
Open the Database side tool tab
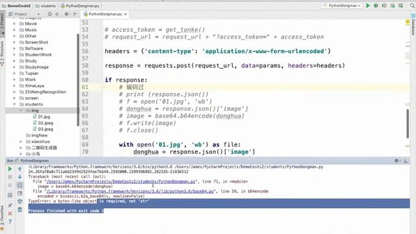(x=413, y=25)
